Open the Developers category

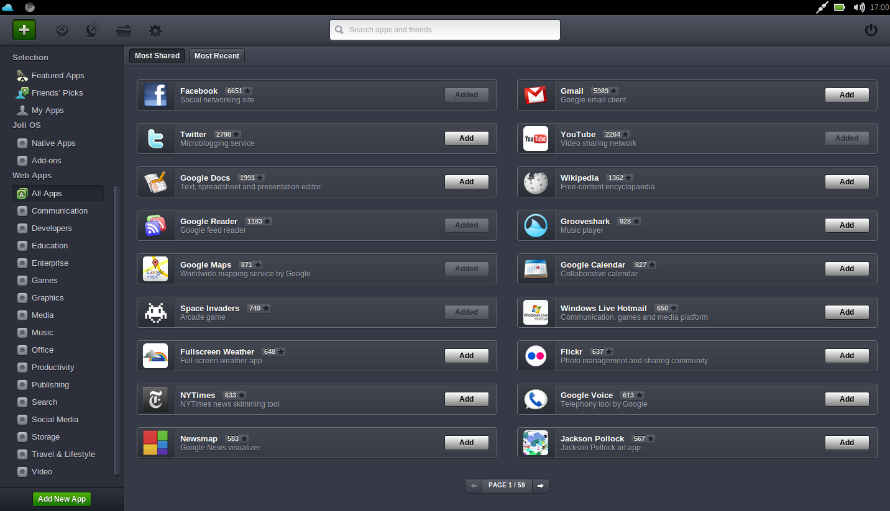52,228
